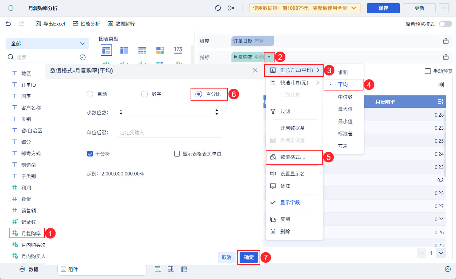The image size is (456, 279).
Task: Click the sort icon in 月复购率 header
Action: coord(440,102)
